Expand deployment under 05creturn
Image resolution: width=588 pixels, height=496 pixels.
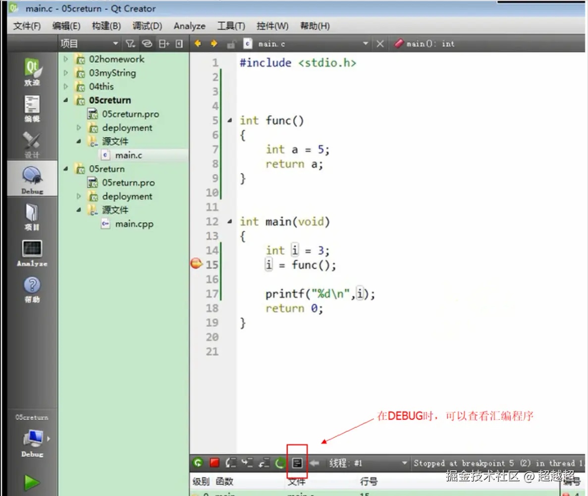[79, 128]
